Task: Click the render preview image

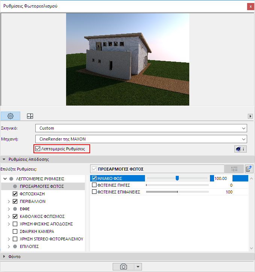Action: coord(128,59)
